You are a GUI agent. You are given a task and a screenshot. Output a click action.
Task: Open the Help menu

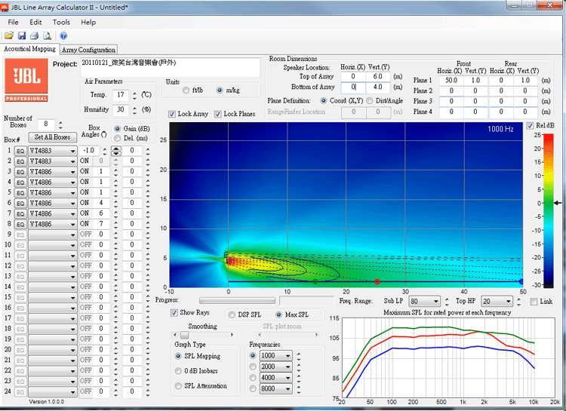pyautogui.click(x=88, y=23)
